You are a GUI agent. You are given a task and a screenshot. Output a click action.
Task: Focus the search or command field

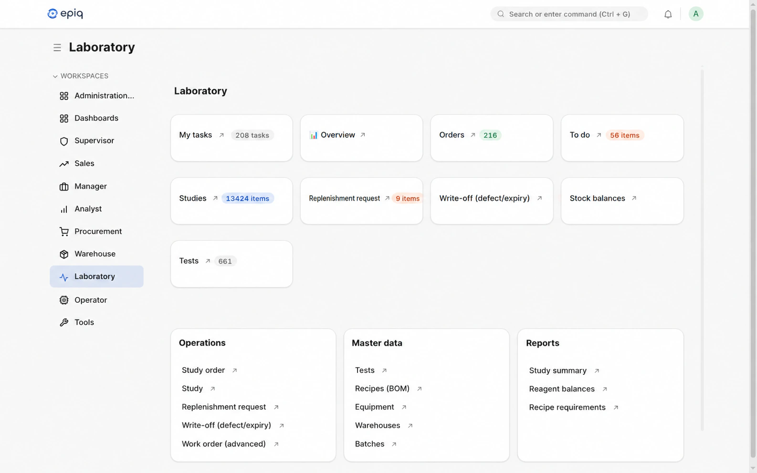[569, 14]
